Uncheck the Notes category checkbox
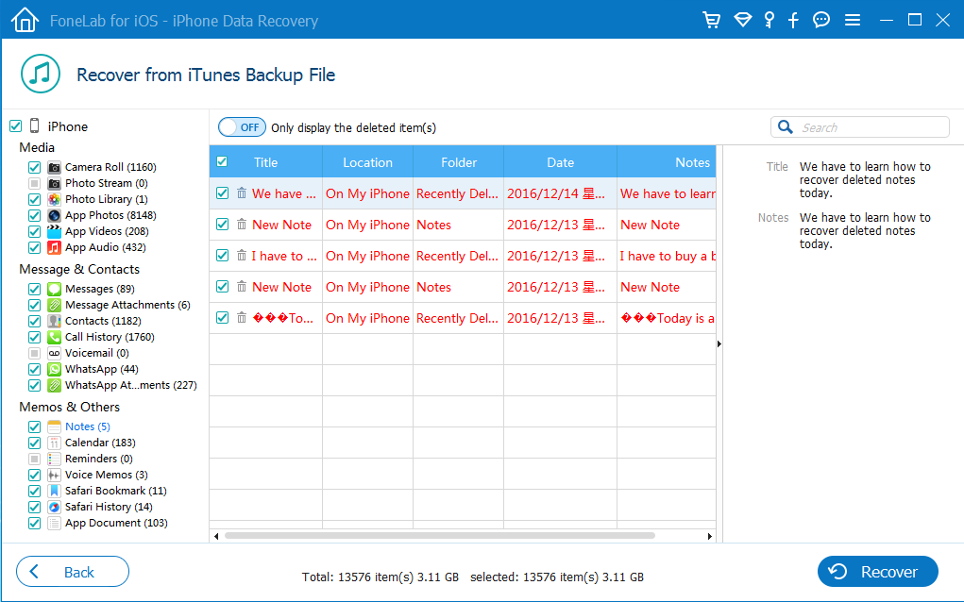The width and height of the screenshot is (964, 602). click(x=34, y=426)
